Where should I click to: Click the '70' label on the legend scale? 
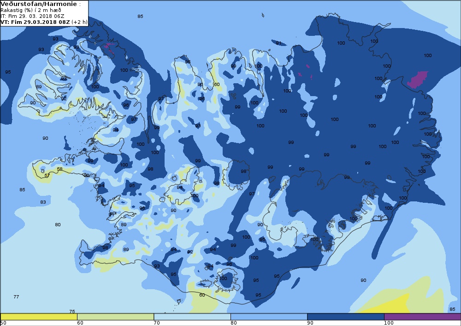(x=157, y=323)
